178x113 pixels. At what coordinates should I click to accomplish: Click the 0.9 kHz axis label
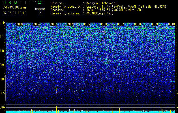pos(3,65)
